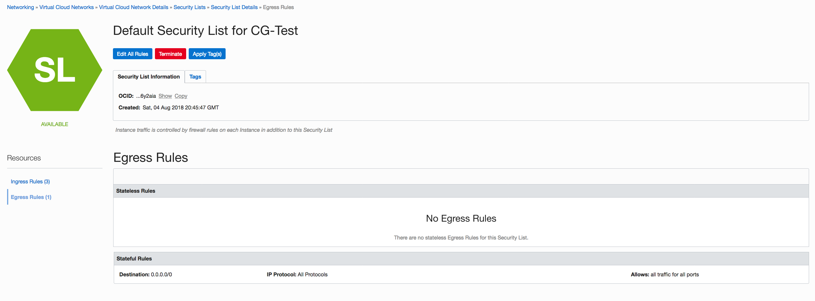Click the Edit All Rules button
Screen dimensions: 815x301
(x=132, y=54)
